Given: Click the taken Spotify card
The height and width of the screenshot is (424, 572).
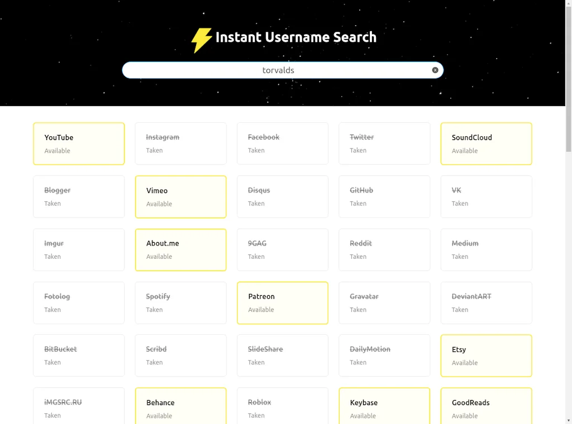Looking at the screenshot, I should (180, 302).
